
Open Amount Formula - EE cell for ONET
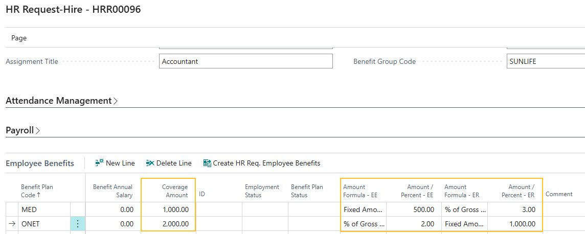point(364,224)
